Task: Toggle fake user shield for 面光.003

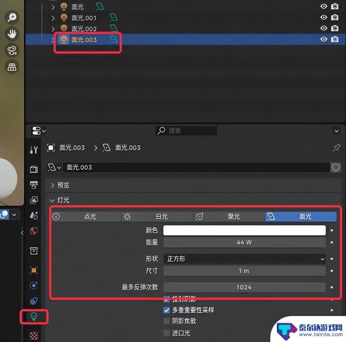Action: click(x=336, y=167)
